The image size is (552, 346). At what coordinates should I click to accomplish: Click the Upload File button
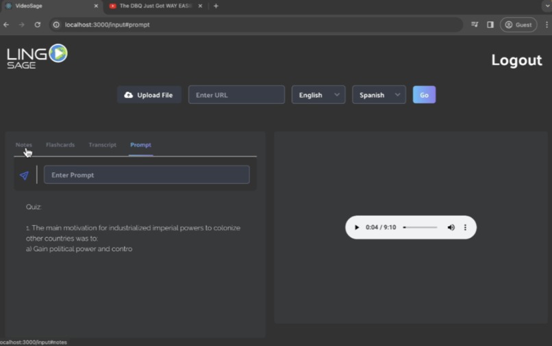pos(149,95)
